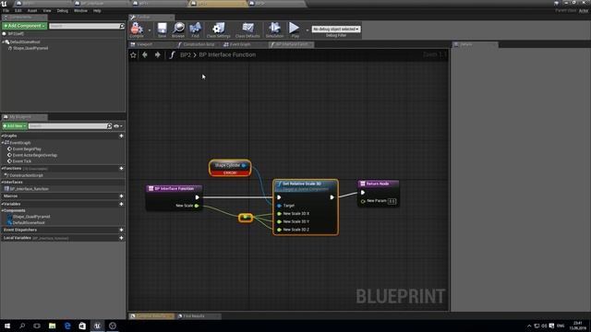Open the Compile options dropdown arrow

[x=150, y=30]
